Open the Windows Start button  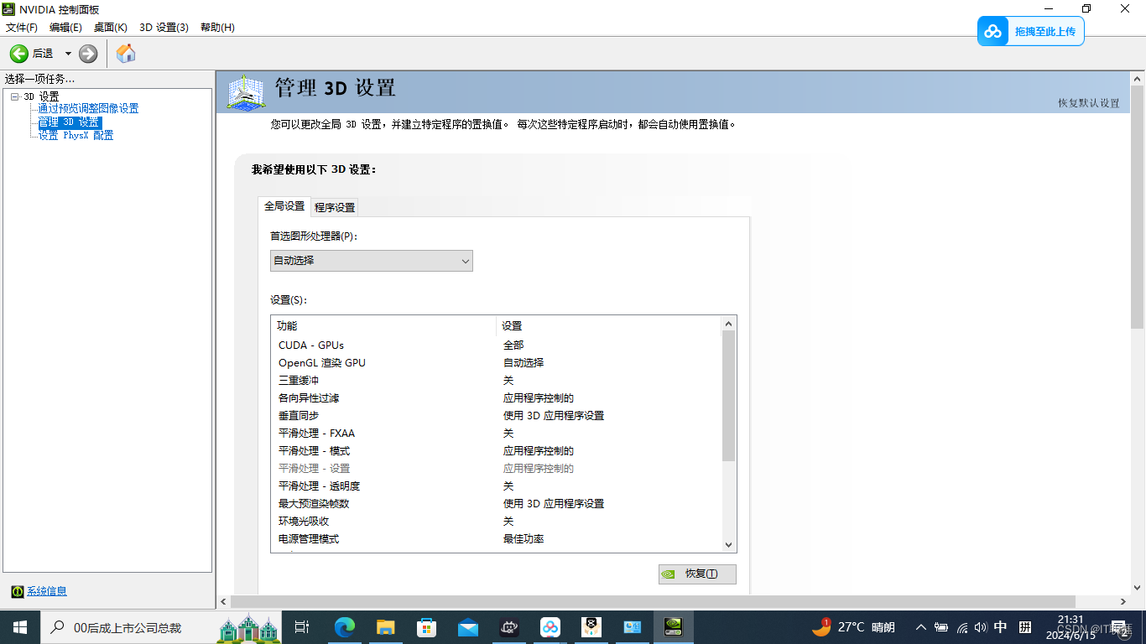click(20, 627)
